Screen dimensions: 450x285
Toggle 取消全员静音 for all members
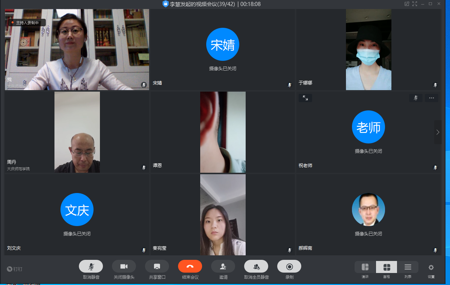[x=256, y=266]
